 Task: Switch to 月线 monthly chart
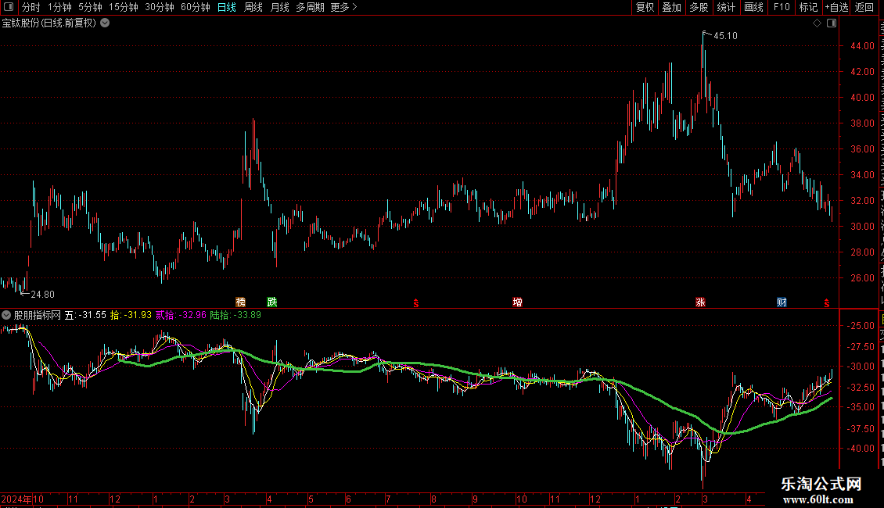pyautogui.click(x=279, y=7)
